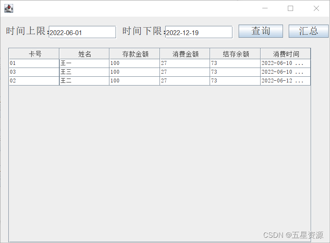This screenshot has width=330, height=243.
Task: Minimize the window
Action: [265, 8]
